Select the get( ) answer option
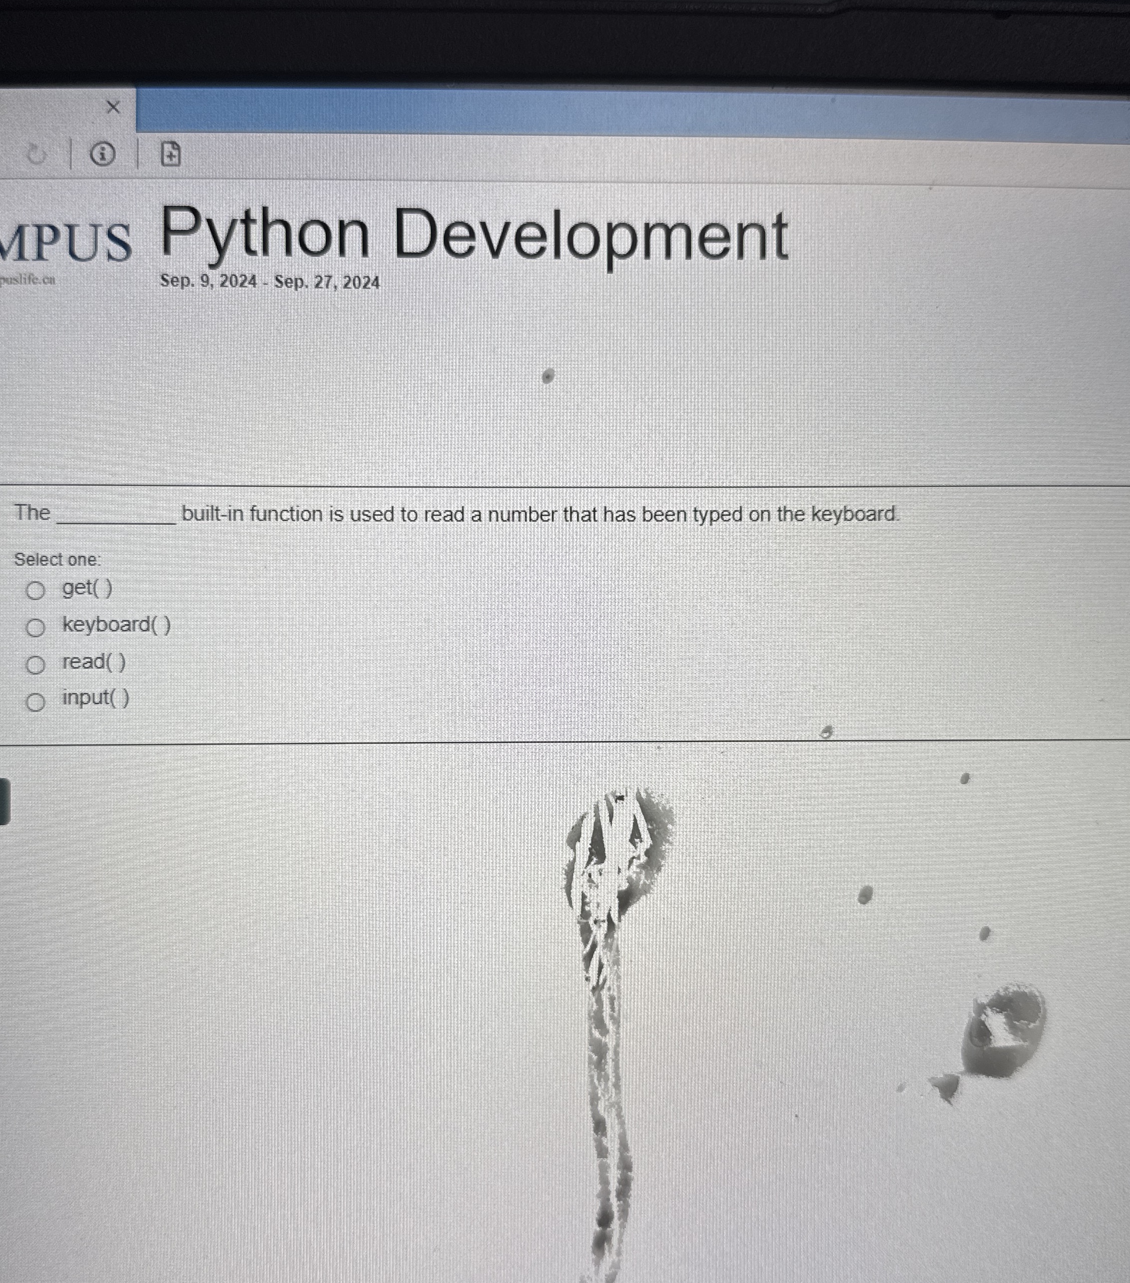 coord(36,590)
